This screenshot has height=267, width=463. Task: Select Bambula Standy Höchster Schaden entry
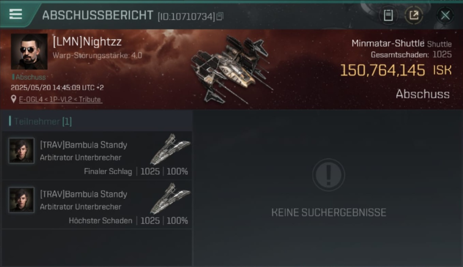pyautogui.click(x=97, y=205)
